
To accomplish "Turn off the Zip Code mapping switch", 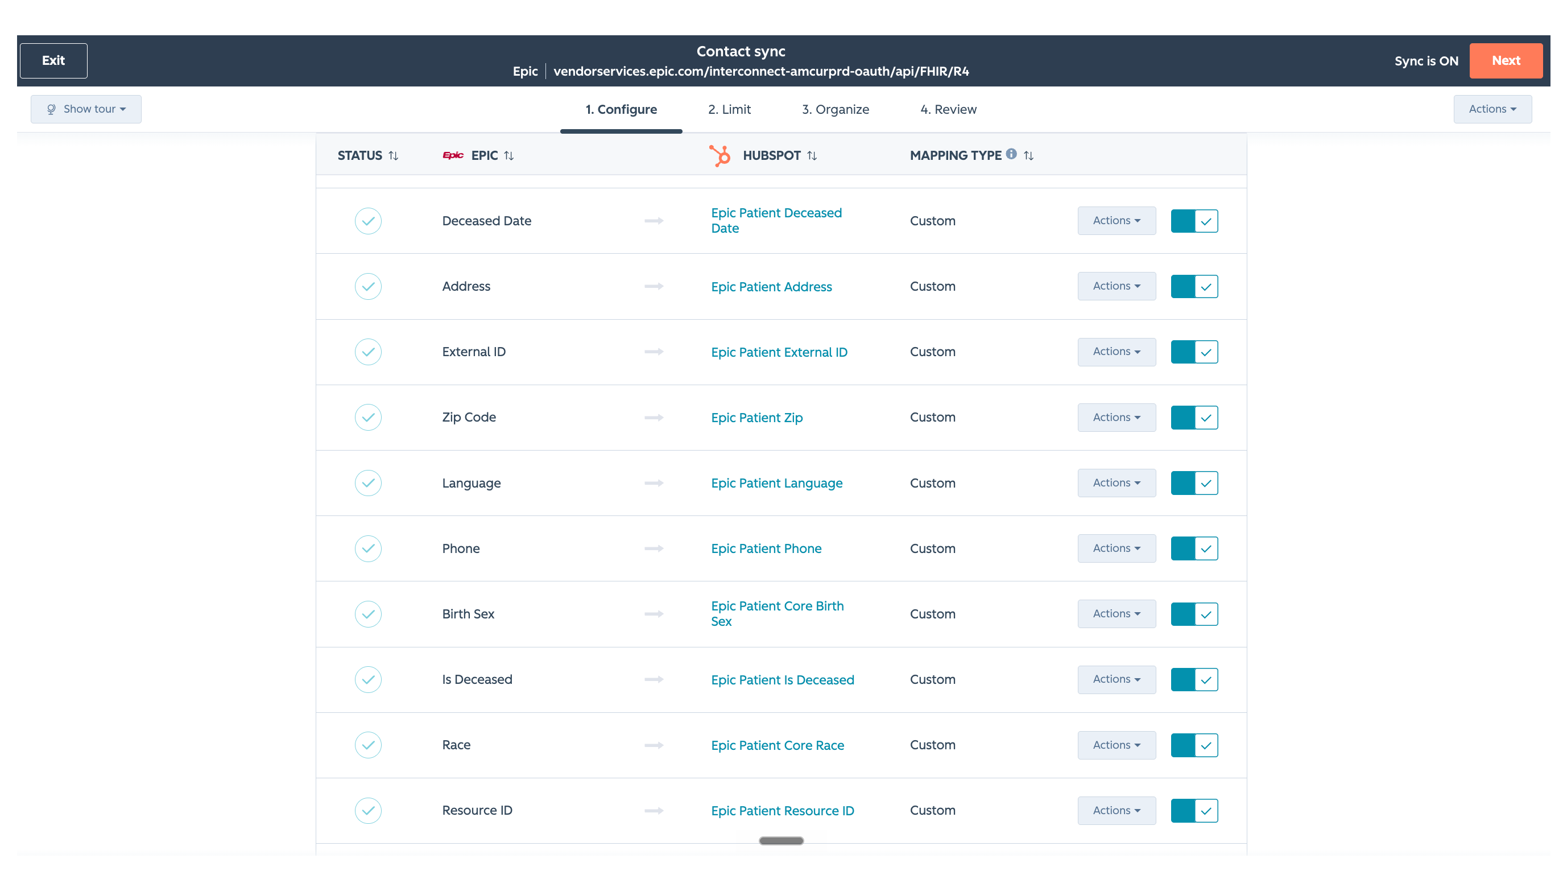I will pos(1194,418).
